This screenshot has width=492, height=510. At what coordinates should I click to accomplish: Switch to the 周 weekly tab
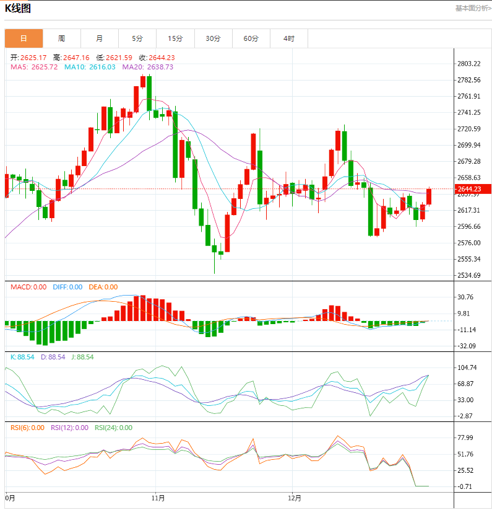click(62, 38)
